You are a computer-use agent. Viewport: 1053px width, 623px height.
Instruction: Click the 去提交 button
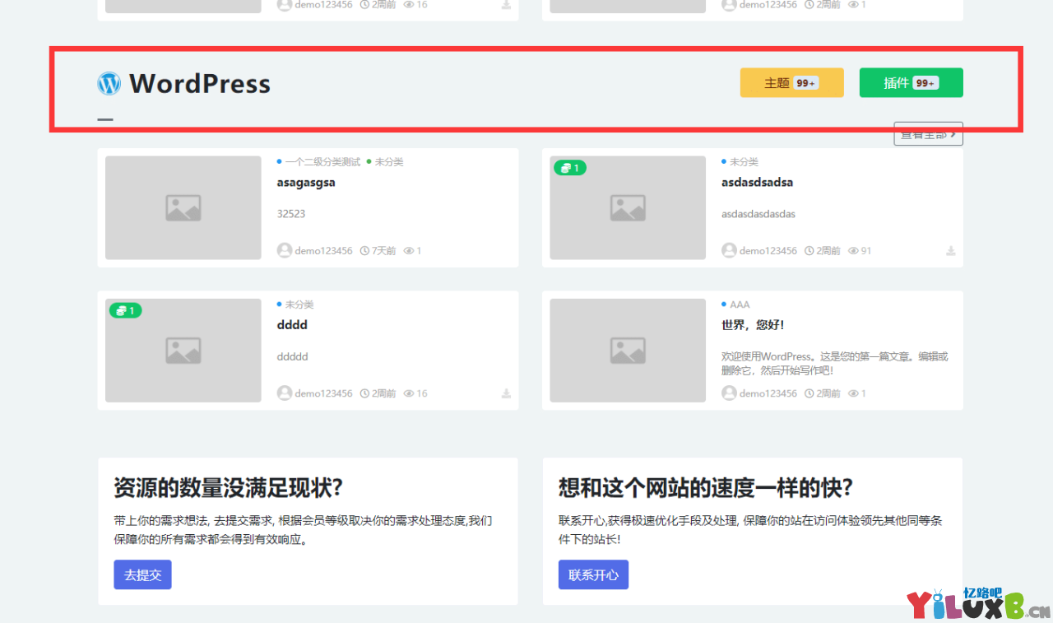coord(142,574)
